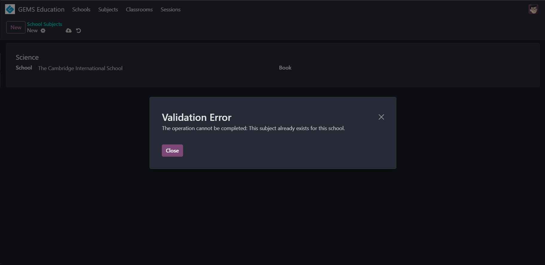Open the GEMS Education home menu text
Image resolution: width=545 pixels, height=265 pixels.
41,10
